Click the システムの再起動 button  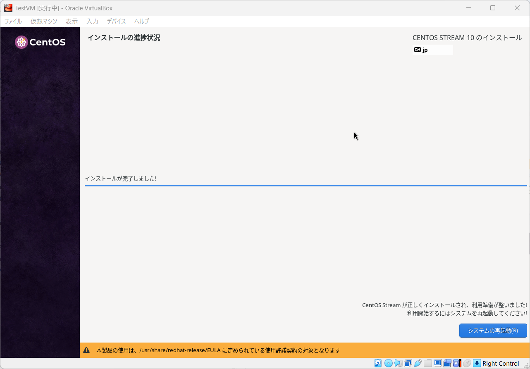[493, 330]
